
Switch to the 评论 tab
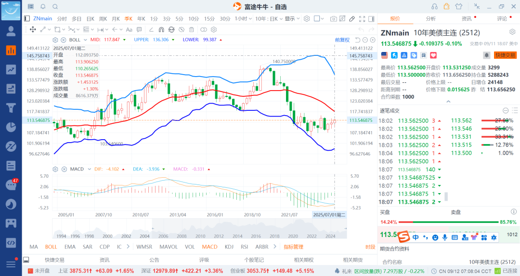pyautogui.click(x=502, y=19)
